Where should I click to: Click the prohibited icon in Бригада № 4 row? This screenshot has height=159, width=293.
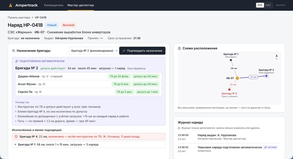pos(16,136)
